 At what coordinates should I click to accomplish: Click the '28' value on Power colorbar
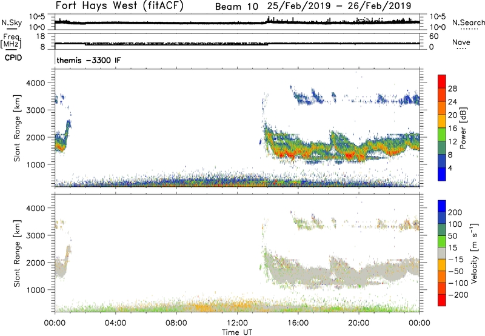[x=452, y=89]
